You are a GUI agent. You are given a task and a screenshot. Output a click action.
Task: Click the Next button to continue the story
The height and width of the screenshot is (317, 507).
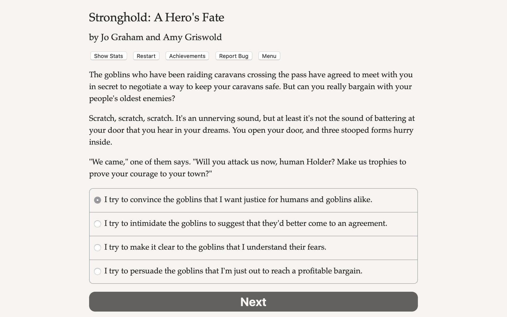pos(253,301)
